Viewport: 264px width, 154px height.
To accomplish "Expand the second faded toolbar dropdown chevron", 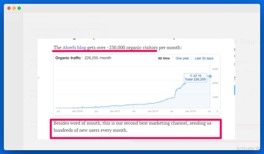I will 162,17.
